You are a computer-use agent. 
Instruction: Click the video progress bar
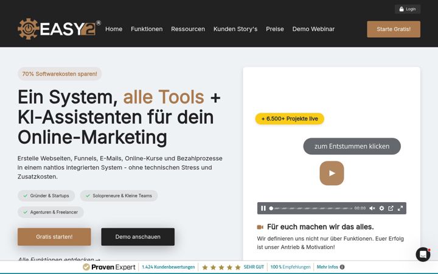311,208
